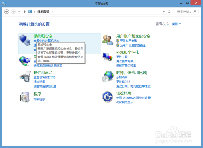This screenshot has width=203, height=148.
Task: Click 更改帐户类型 link
Action: [x=129, y=41]
